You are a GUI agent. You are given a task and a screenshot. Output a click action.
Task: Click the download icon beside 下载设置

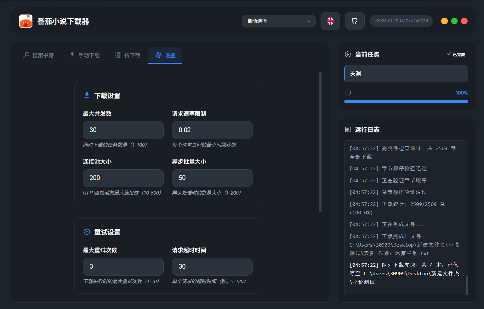click(x=87, y=96)
